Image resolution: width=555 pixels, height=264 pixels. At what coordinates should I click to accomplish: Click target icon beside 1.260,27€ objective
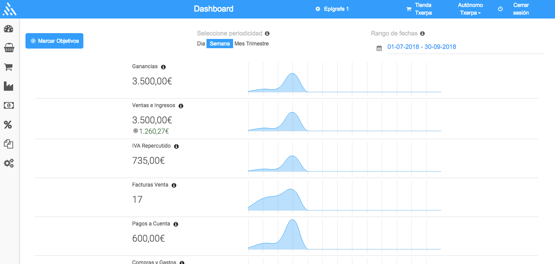[x=135, y=131]
